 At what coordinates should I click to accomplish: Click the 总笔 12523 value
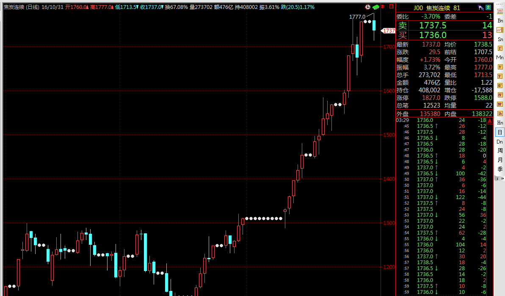coord(432,105)
